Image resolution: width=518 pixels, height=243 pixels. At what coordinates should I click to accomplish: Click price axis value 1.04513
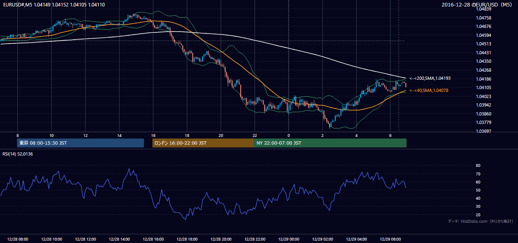[x=483, y=44]
